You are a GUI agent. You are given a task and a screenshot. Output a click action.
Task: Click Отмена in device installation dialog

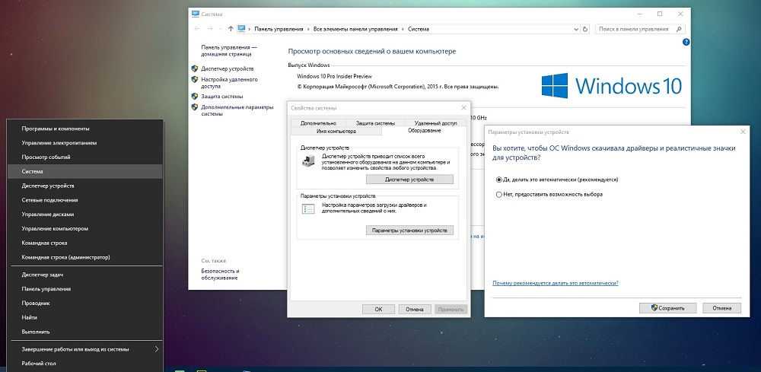click(x=721, y=308)
